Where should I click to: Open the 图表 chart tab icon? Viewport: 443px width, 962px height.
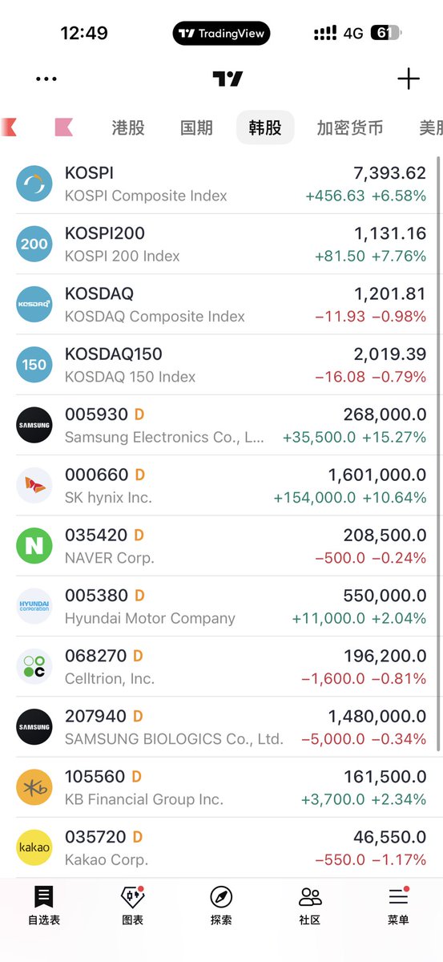132,896
